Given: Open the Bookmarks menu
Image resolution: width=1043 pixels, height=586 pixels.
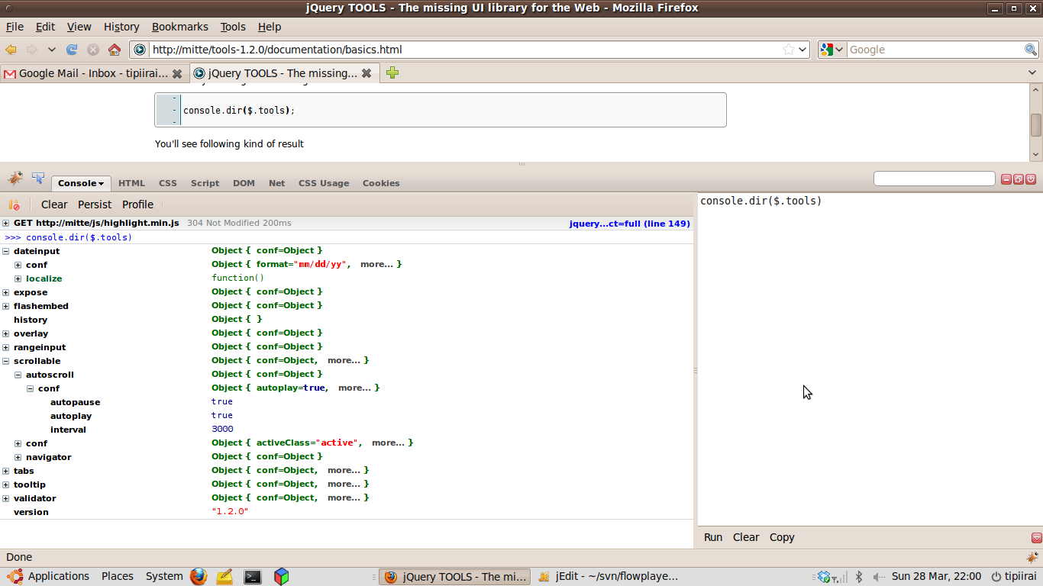Looking at the screenshot, I should 179,27.
